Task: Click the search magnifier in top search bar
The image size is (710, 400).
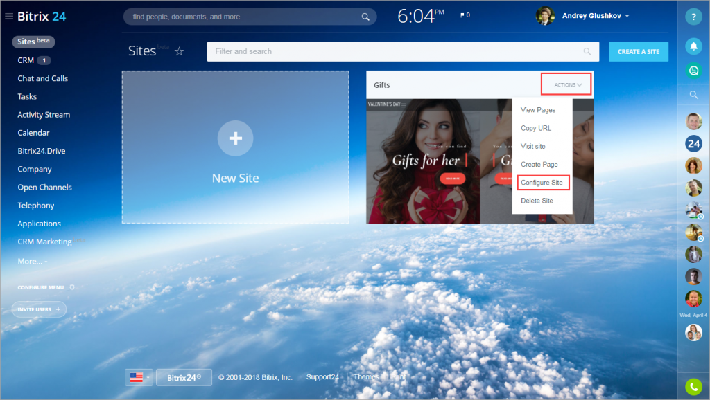Action: [x=365, y=17]
